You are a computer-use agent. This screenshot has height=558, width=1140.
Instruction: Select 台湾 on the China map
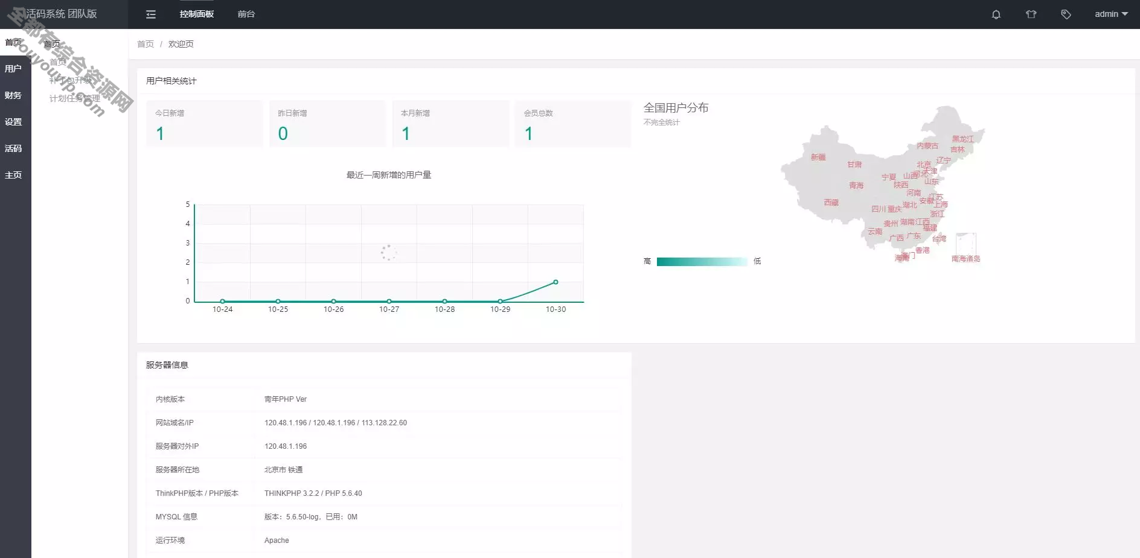click(x=940, y=239)
